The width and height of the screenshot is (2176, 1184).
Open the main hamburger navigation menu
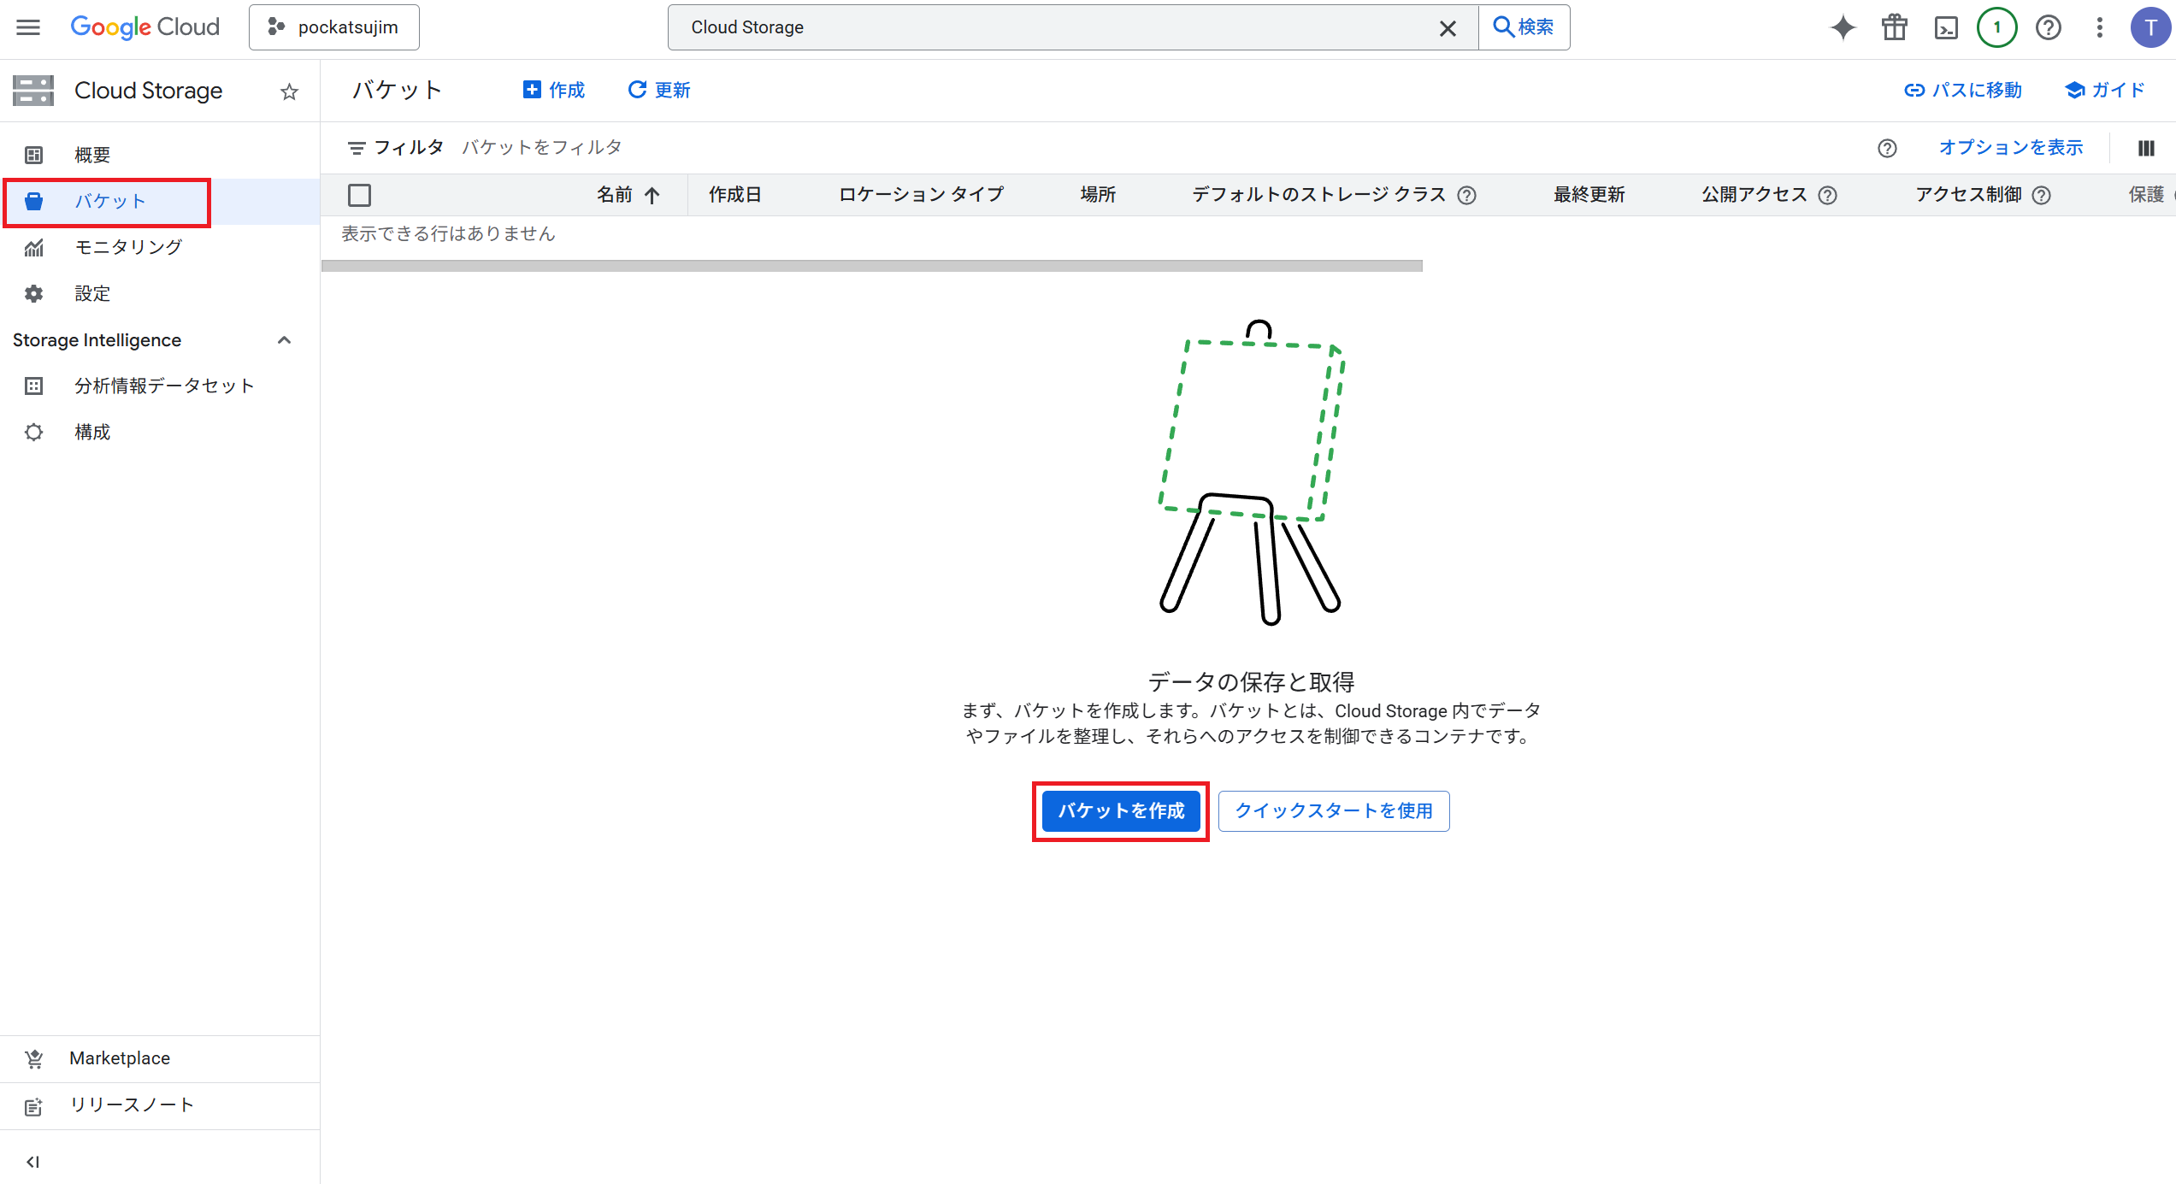point(28,27)
